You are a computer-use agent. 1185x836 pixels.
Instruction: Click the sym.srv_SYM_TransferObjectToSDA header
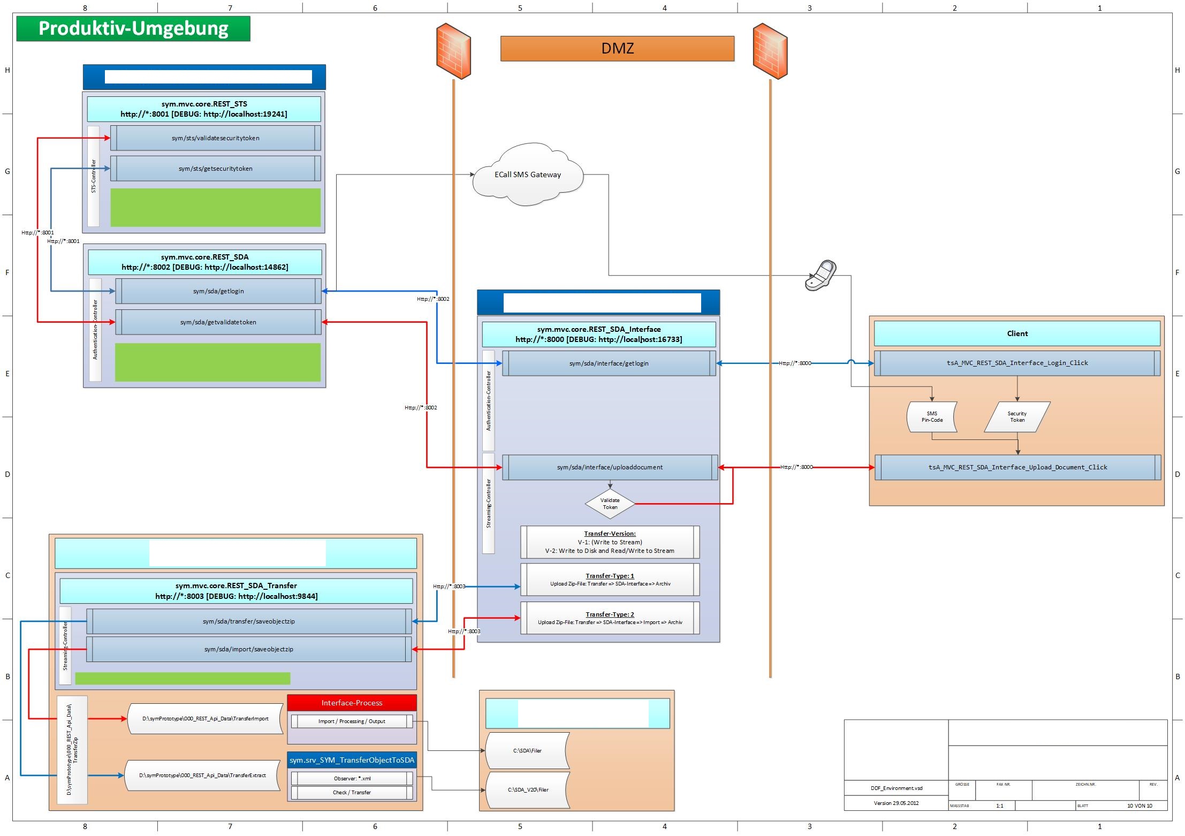point(352,760)
